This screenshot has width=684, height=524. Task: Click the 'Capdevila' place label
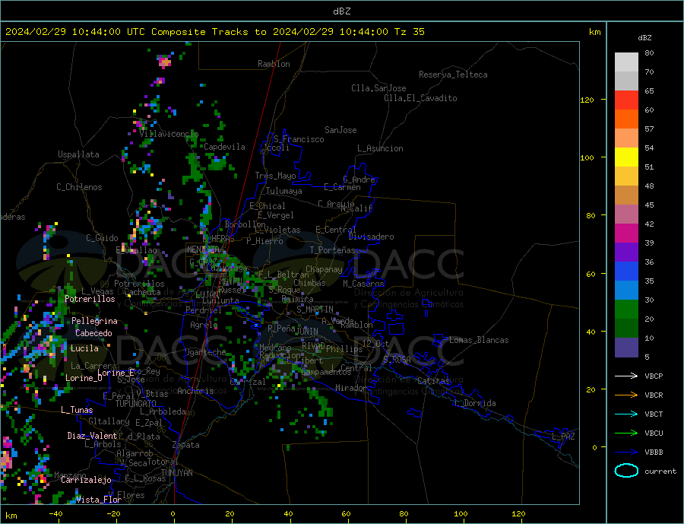tap(224, 147)
